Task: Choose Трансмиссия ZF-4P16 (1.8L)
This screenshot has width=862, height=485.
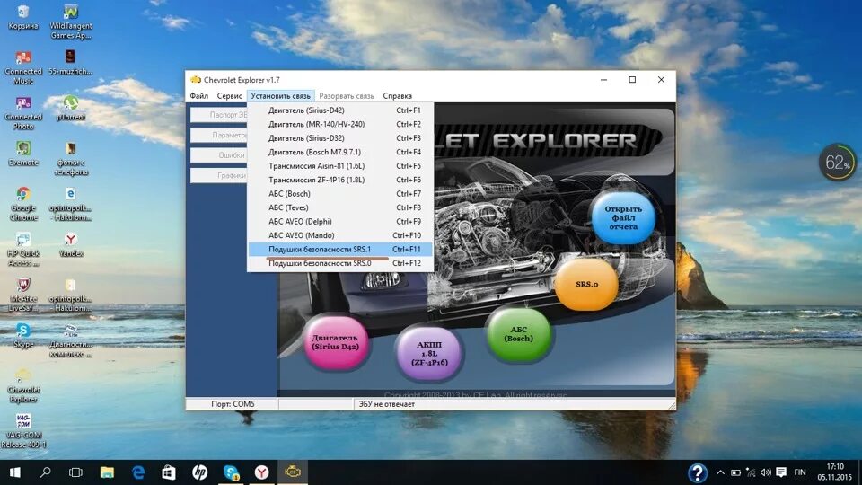Action: 340,180
